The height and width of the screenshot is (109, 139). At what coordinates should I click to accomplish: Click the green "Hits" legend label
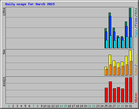pos(136,11)
